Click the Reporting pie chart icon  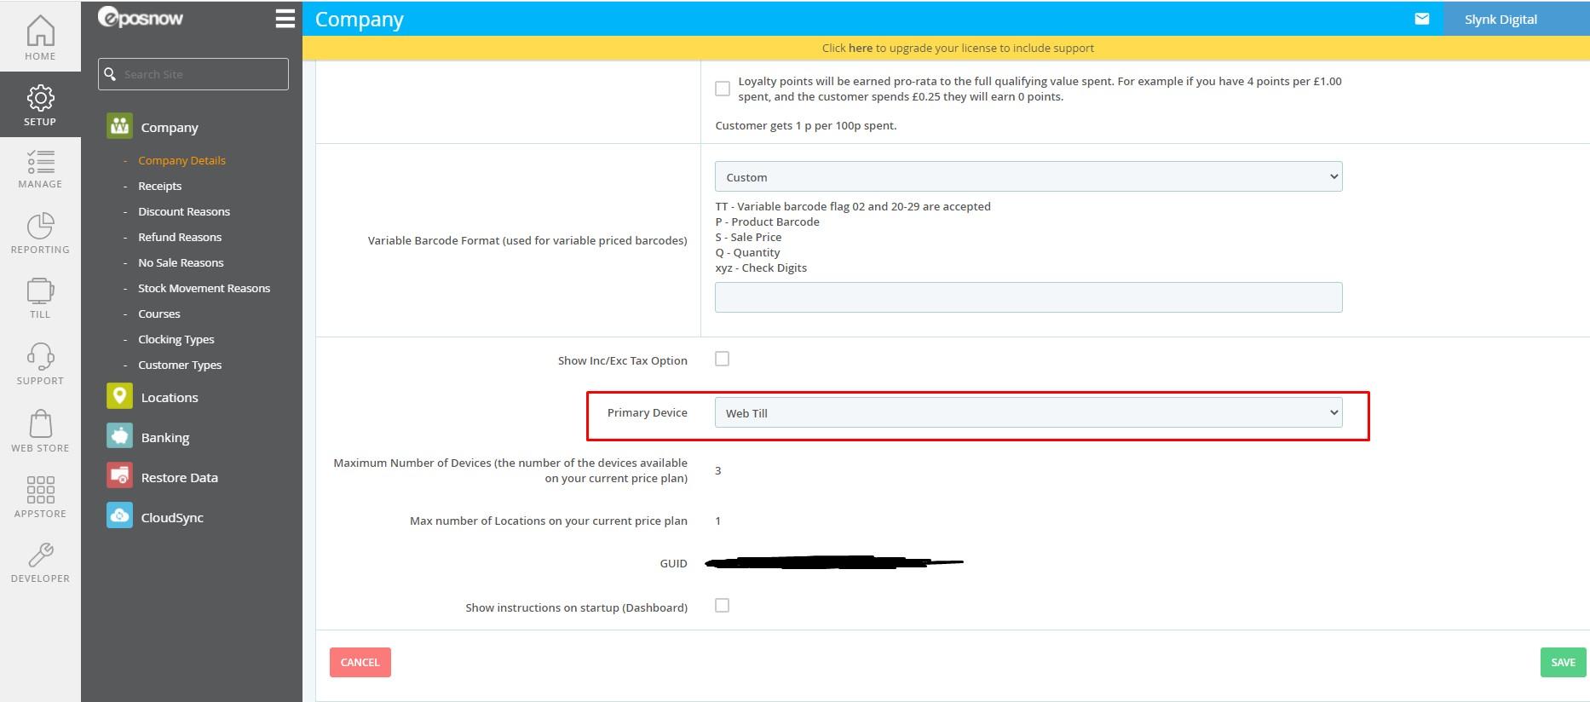40,227
